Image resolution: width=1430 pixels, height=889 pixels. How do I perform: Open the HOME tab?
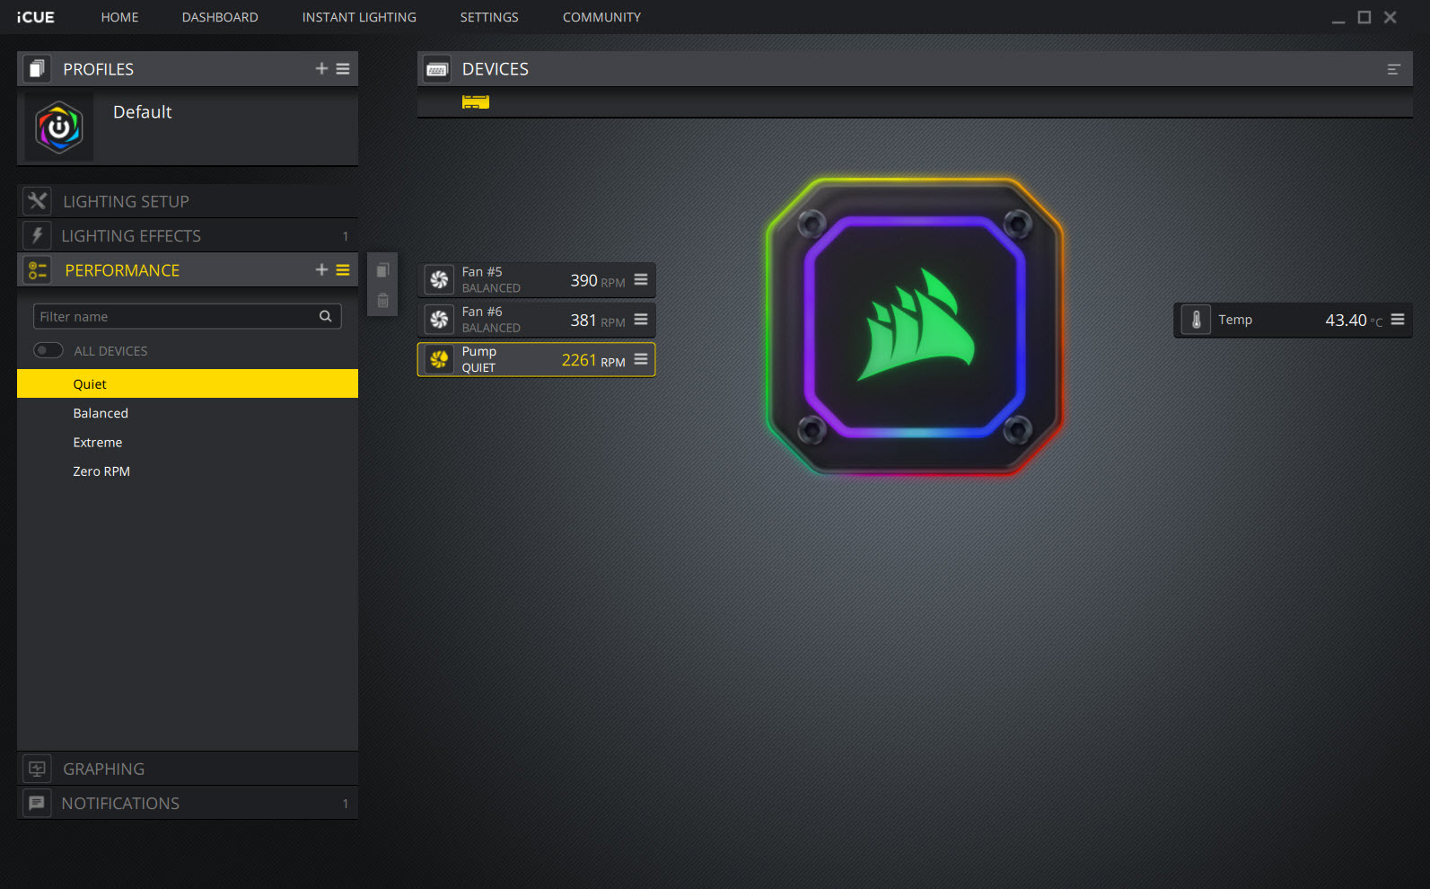point(119,17)
